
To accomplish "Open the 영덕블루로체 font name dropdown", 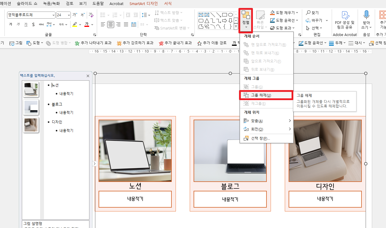I will (53, 15).
